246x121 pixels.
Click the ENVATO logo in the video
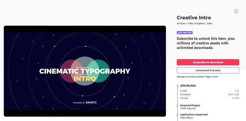point(91,102)
